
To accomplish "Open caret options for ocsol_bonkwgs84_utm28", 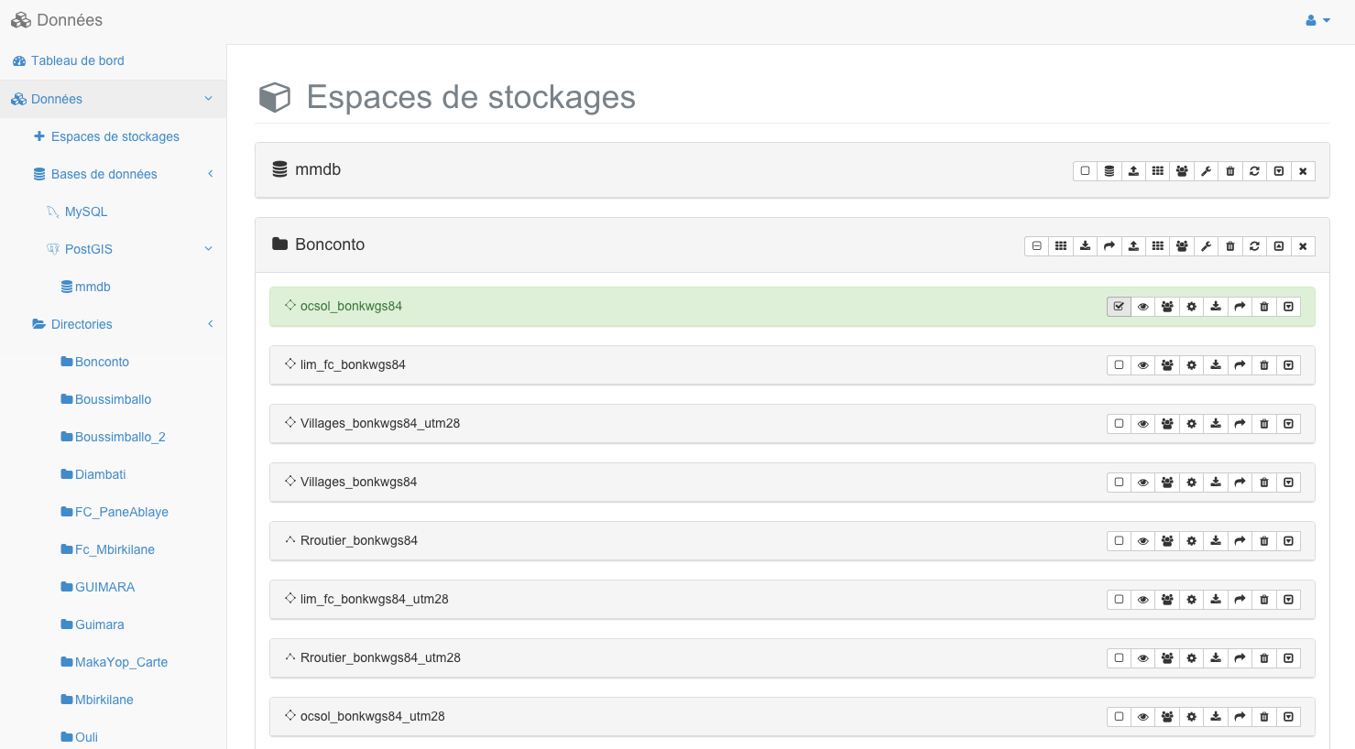I will pos(1288,717).
